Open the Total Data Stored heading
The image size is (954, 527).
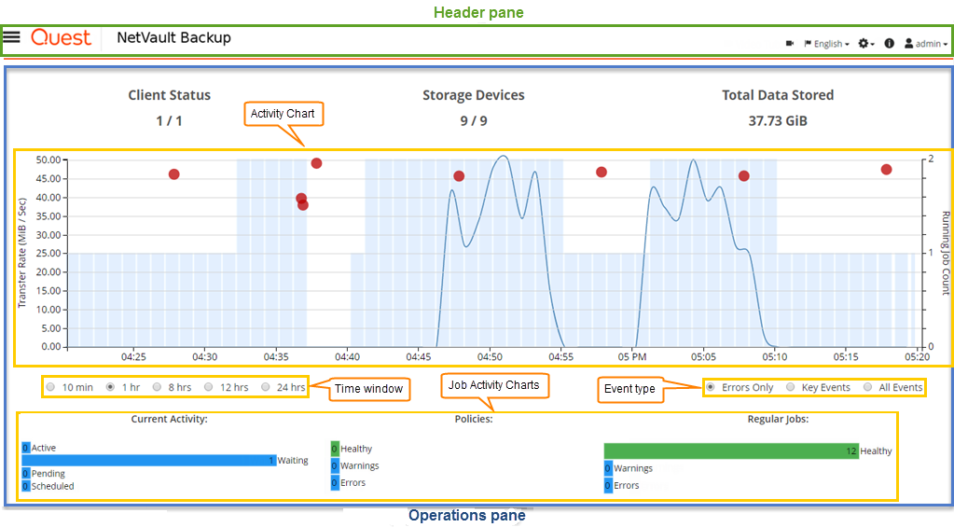pyautogui.click(x=778, y=95)
